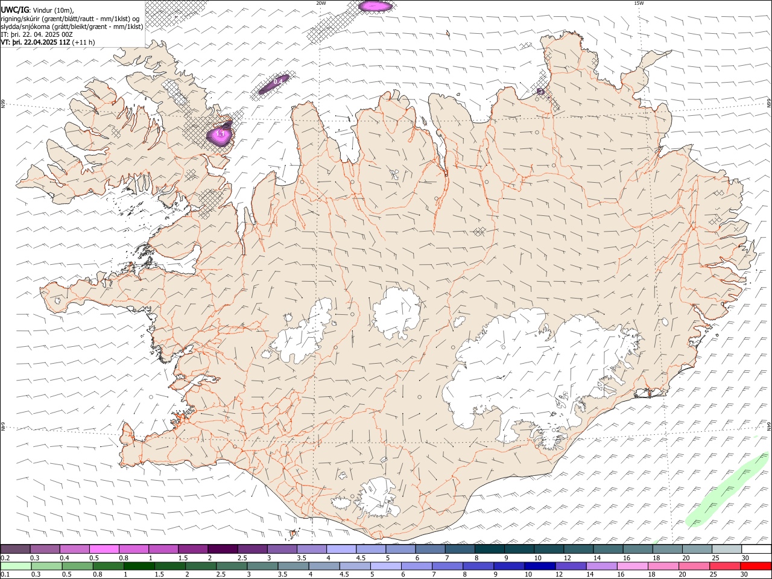
Task: Click the '20W' longitude label
Action: [321, 3]
